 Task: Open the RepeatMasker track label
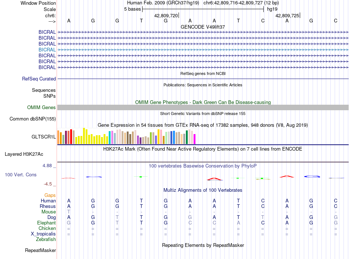pos(40,251)
